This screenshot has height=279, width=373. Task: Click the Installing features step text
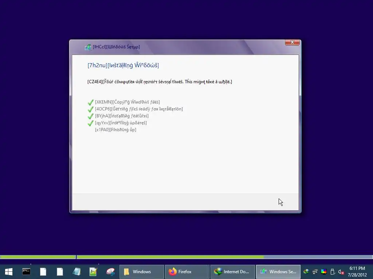[x=122, y=116]
